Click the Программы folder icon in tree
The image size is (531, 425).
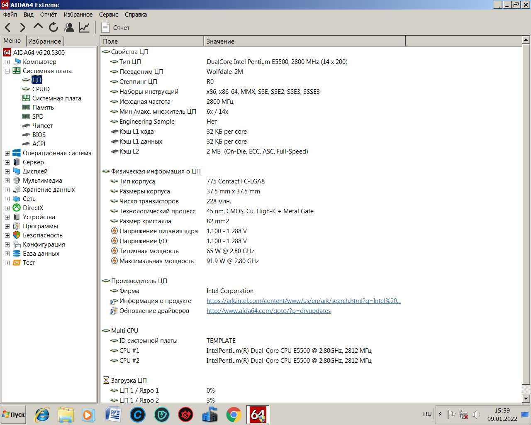tap(17, 226)
